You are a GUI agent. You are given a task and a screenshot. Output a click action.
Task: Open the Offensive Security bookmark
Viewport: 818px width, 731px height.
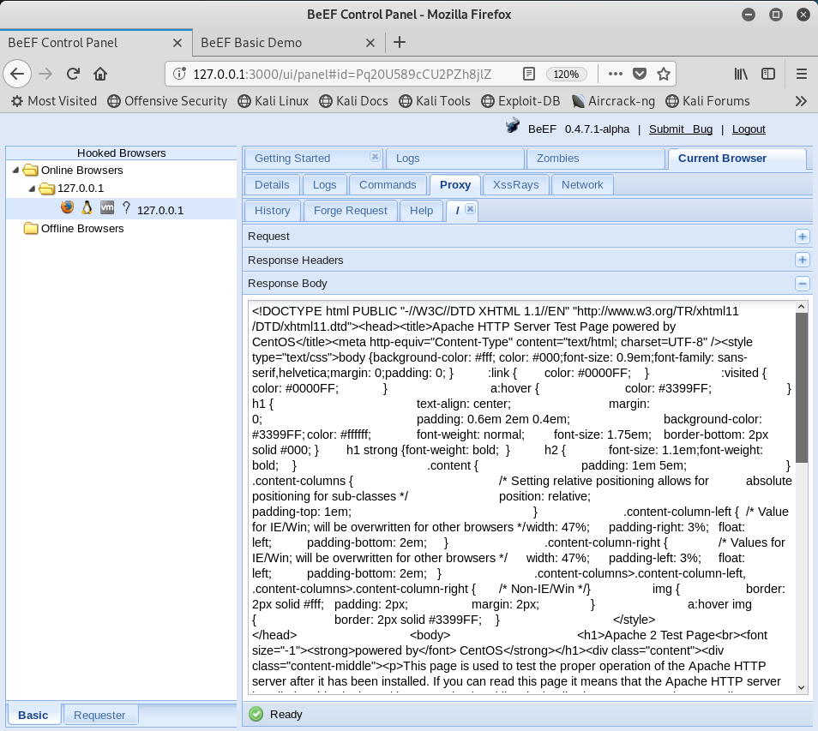pyautogui.click(x=167, y=101)
